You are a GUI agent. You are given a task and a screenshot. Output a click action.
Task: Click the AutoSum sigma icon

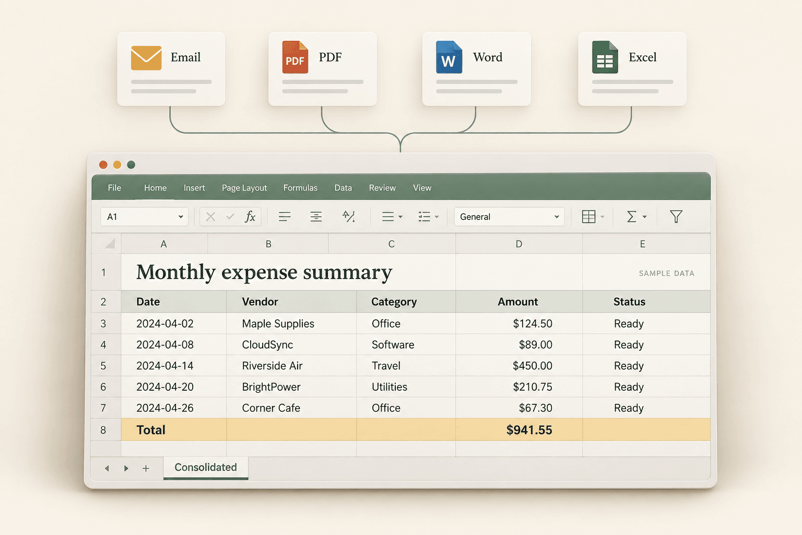click(631, 217)
